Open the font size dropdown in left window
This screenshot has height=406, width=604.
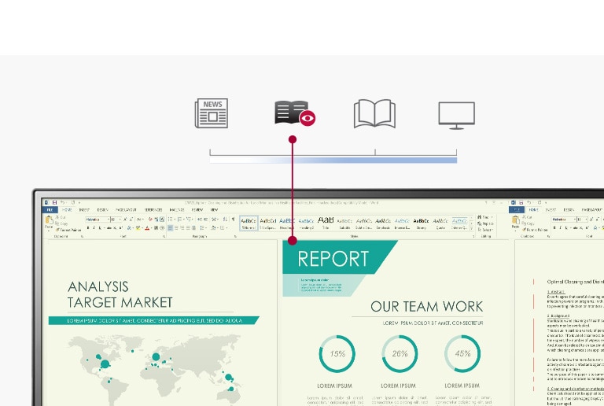tap(116, 220)
